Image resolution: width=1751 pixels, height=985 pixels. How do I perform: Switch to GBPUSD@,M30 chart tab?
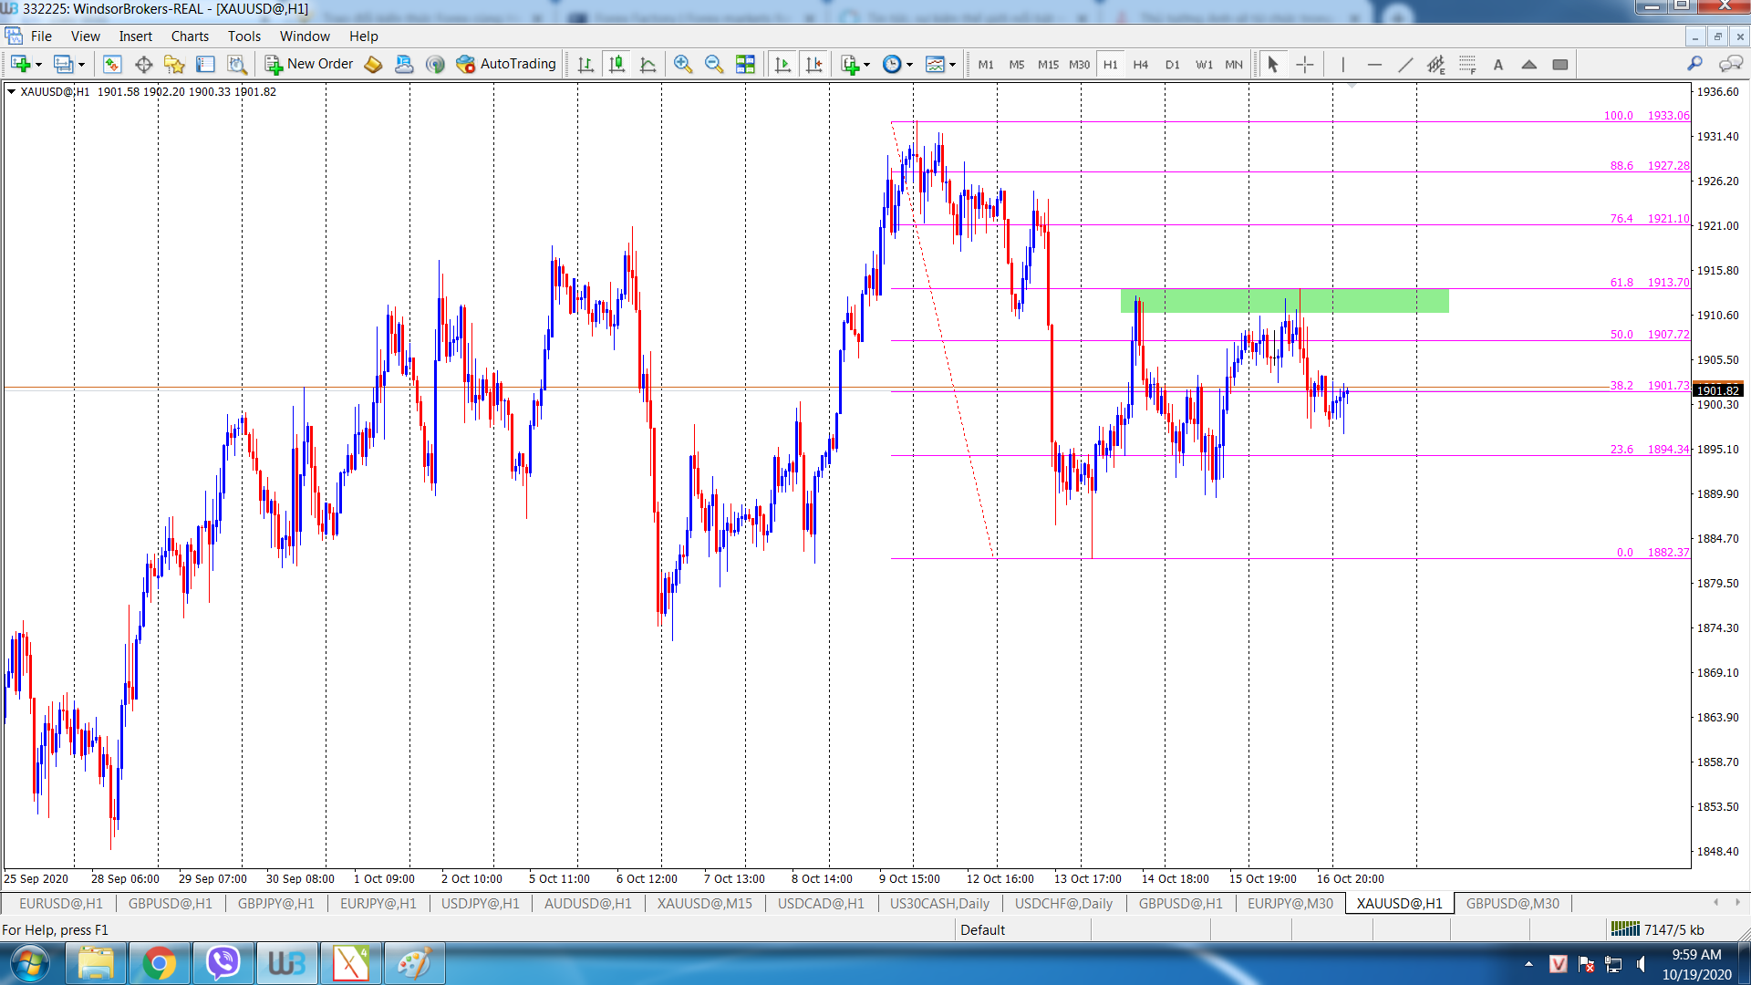(1512, 903)
